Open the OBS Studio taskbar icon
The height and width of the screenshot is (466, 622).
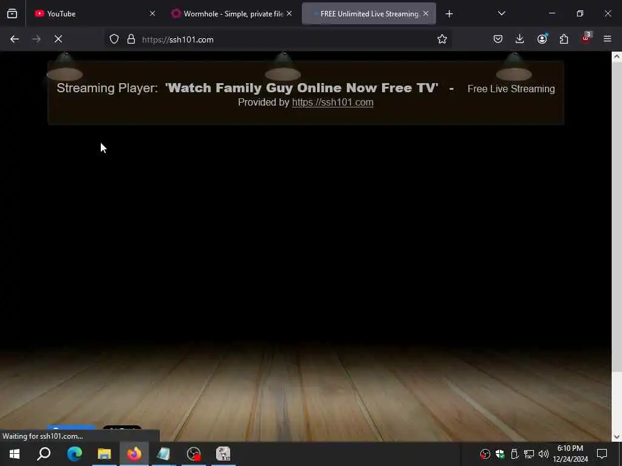(194, 454)
